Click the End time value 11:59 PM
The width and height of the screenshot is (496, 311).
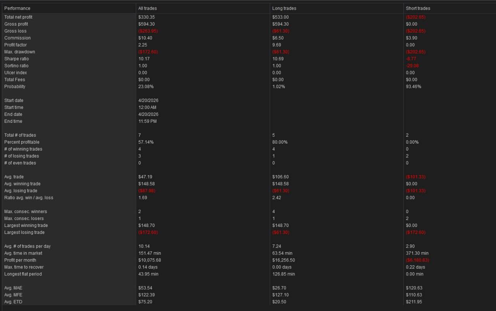point(147,121)
